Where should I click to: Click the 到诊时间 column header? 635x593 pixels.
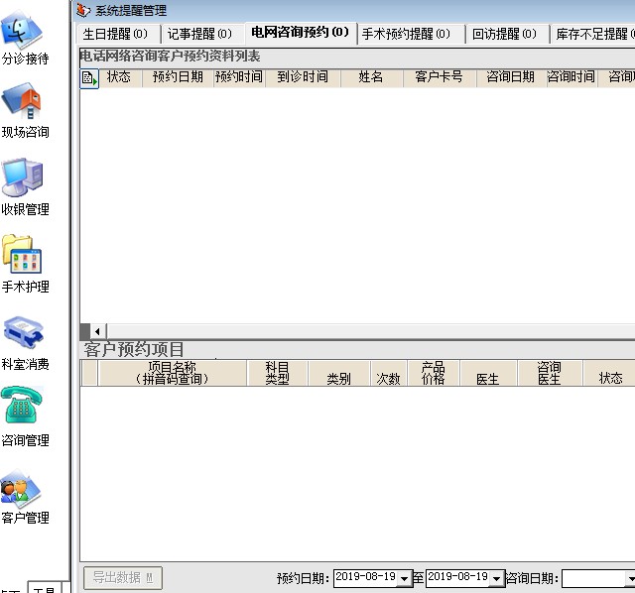tap(303, 77)
